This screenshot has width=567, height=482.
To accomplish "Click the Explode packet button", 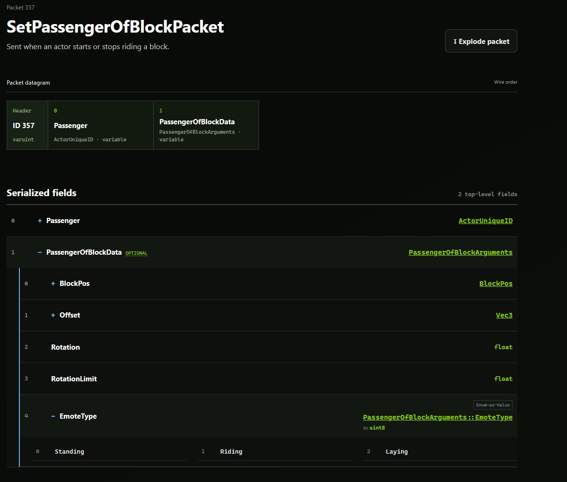I will (481, 41).
